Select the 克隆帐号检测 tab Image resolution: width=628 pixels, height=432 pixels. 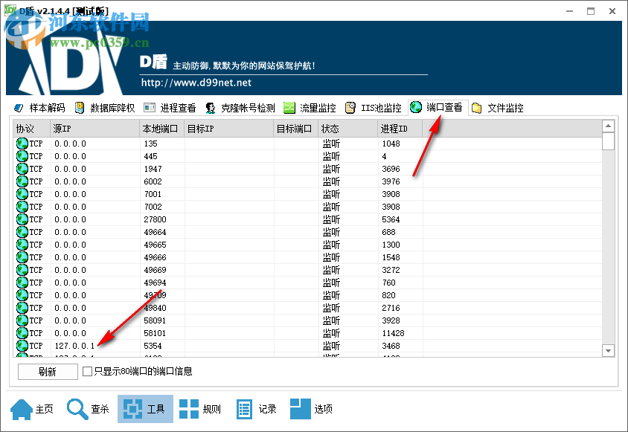pos(240,108)
